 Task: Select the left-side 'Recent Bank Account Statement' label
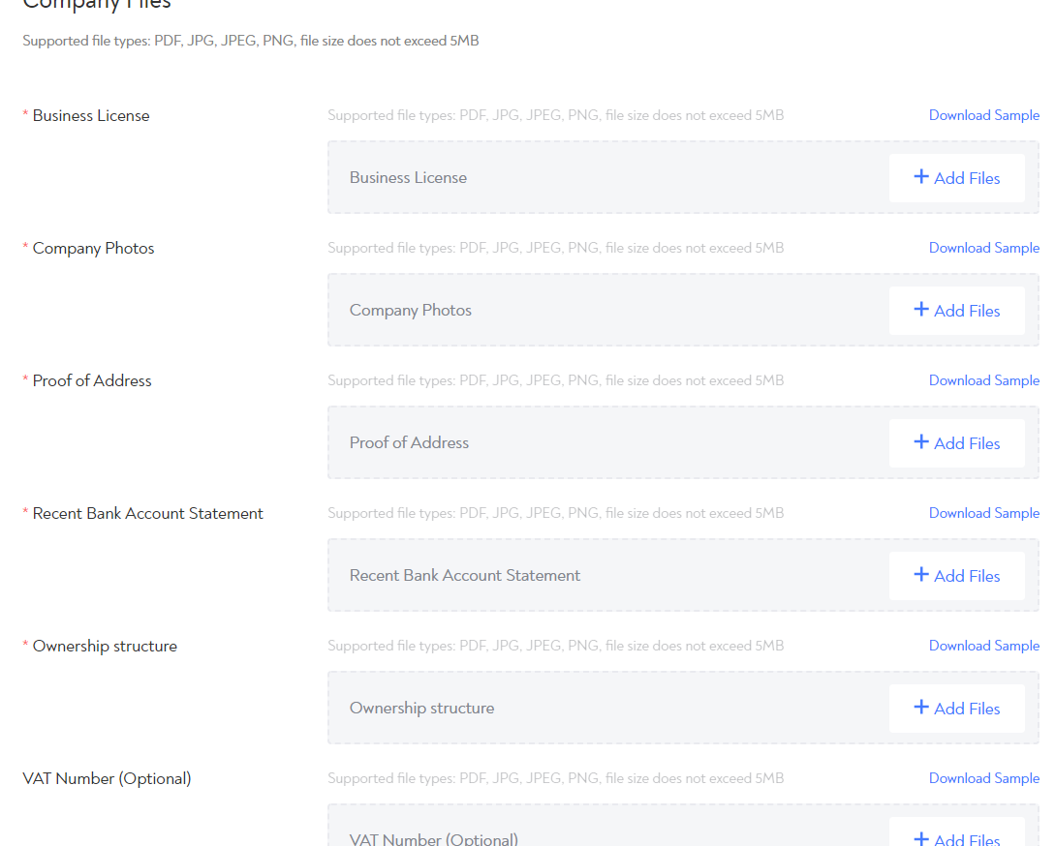coord(148,513)
